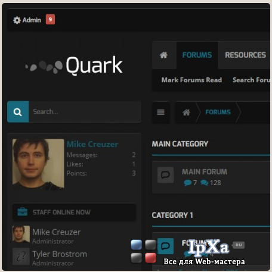Viewport: 272px width, 272px height.
Task: Click the Main Forum speech bubble icon
Action: click(165, 175)
